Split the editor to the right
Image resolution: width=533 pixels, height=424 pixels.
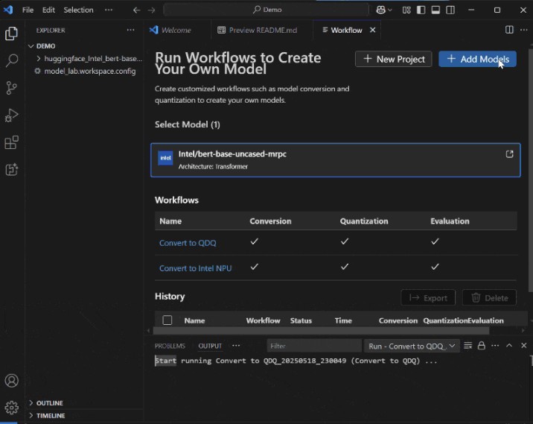[x=509, y=30]
